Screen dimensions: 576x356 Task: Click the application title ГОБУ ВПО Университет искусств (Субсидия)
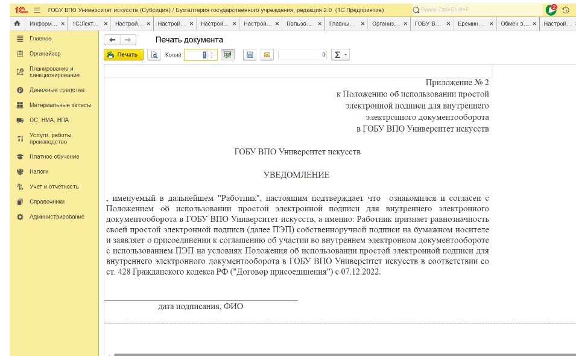point(109,10)
